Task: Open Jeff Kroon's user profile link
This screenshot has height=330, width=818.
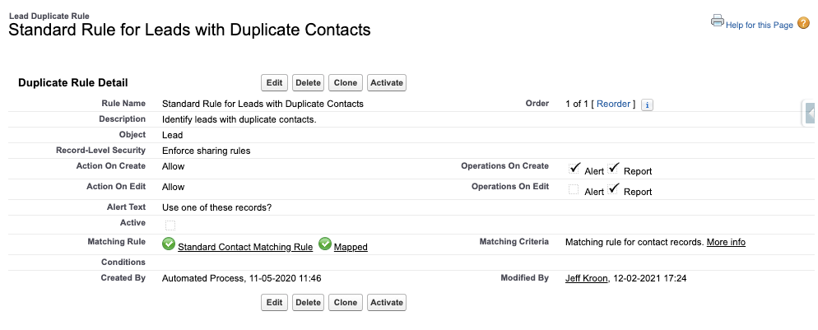Action: tap(586, 279)
